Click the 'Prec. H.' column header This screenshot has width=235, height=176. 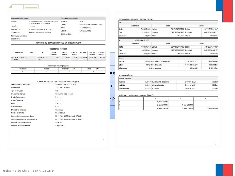[64, 53]
